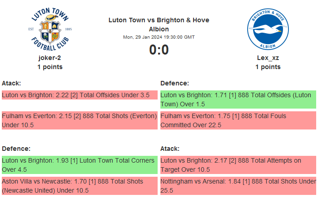The width and height of the screenshot is (318, 209).
Task: Click the 0:0 match score
Action: tap(159, 50)
